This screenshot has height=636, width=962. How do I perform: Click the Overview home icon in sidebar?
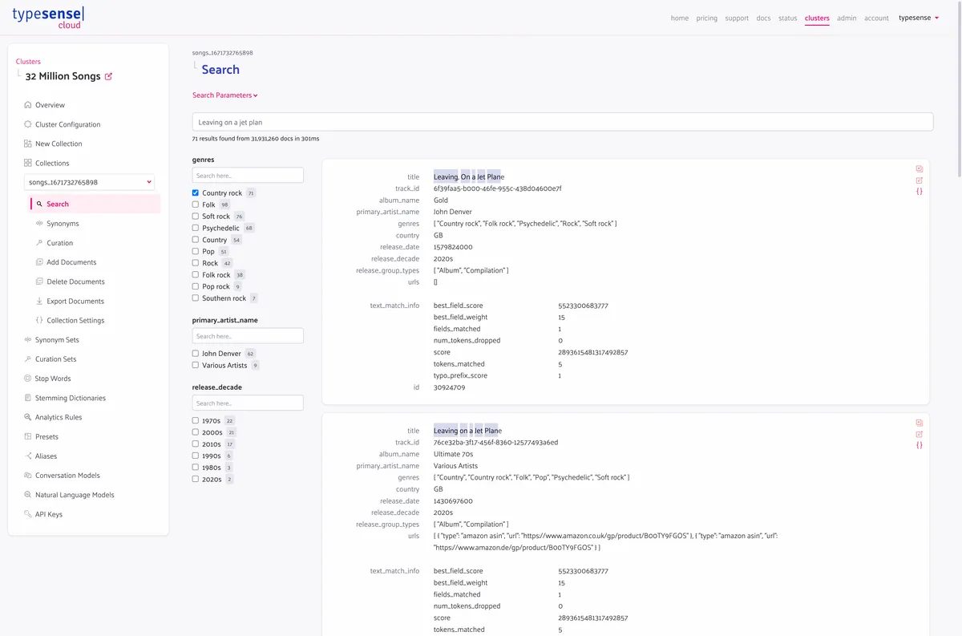(x=28, y=105)
